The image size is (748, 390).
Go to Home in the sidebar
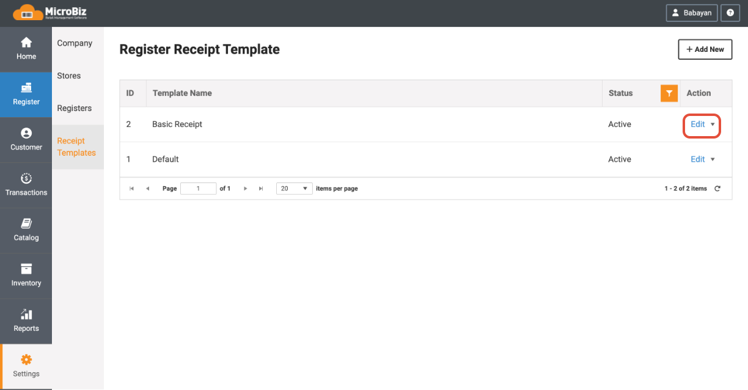pos(26,49)
